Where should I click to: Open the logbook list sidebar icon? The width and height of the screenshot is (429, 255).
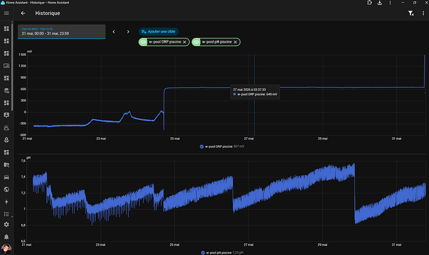pyautogui.click(x=6, y=214)
